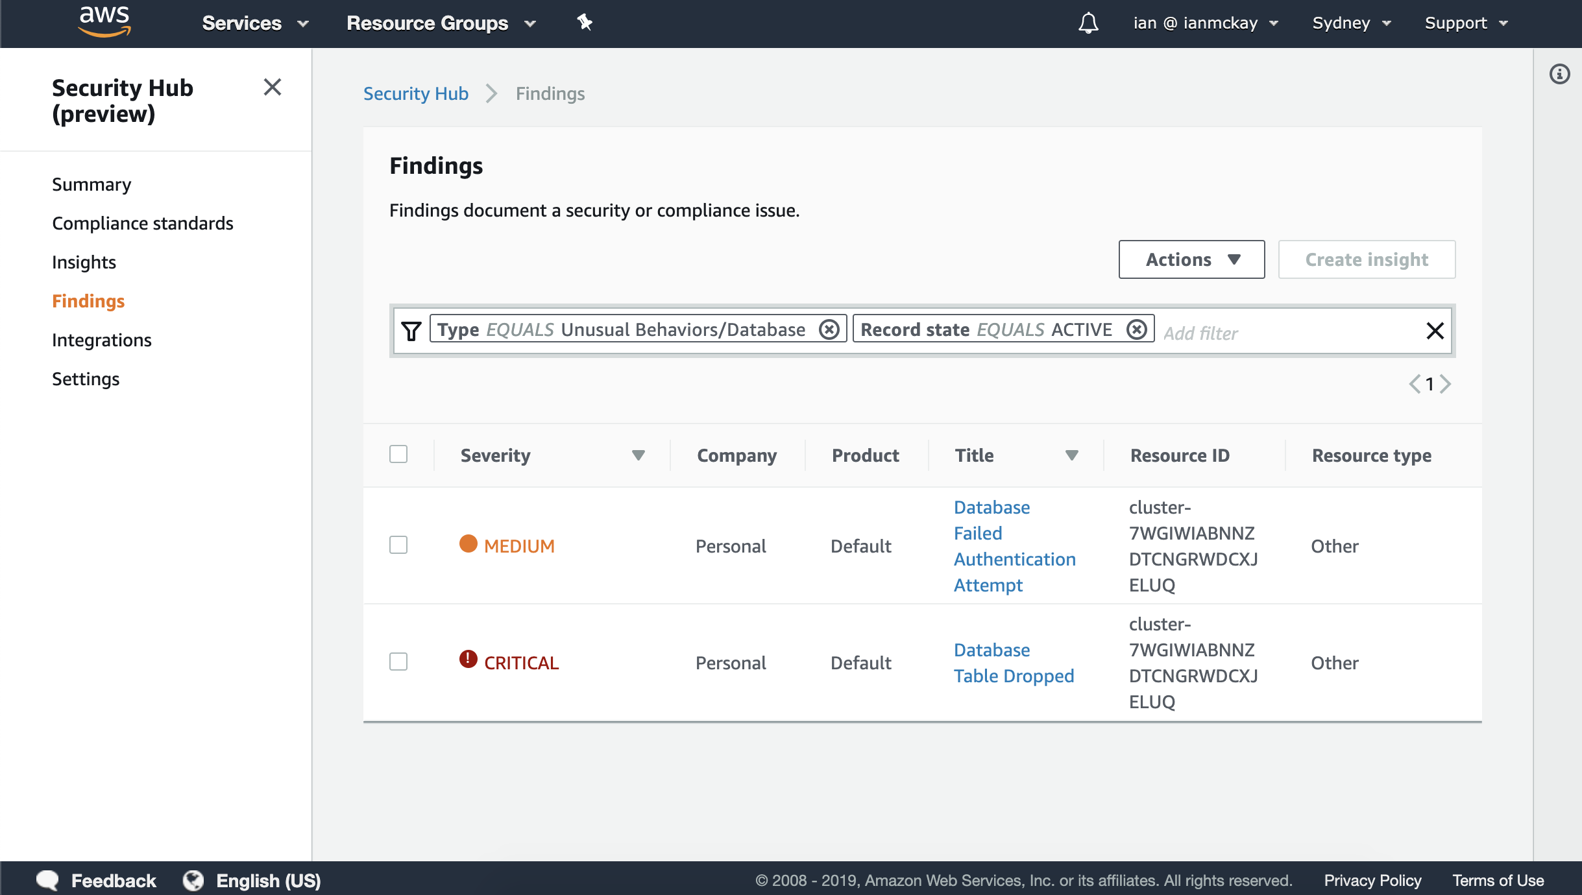
Task: Click the filter funnel icon
Action: point(411,331)
